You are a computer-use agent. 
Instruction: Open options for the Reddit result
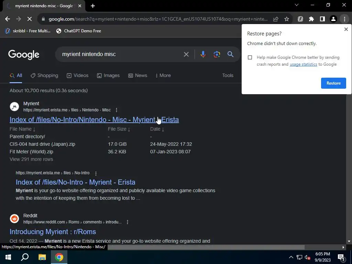pos(128,222)
